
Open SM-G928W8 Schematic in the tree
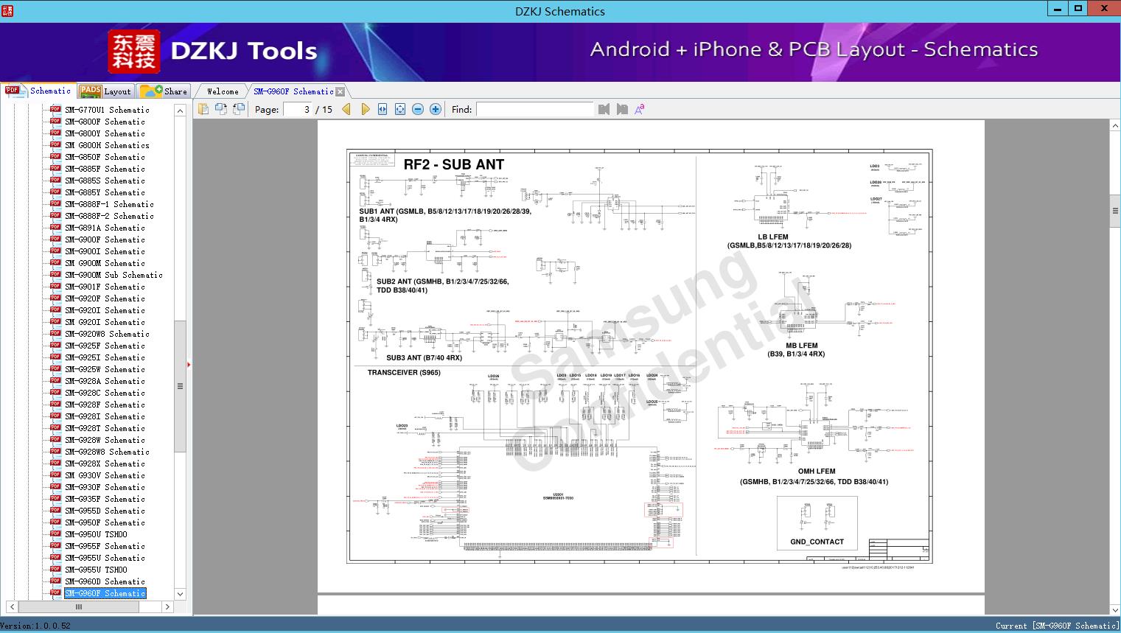pyautogui.click(x=107, y=452)
